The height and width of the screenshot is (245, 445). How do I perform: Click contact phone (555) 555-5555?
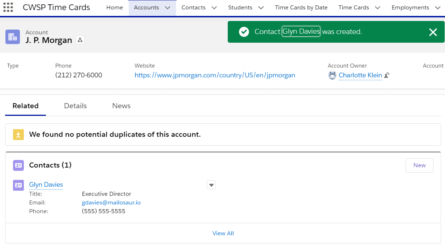(x=104, y=211)
